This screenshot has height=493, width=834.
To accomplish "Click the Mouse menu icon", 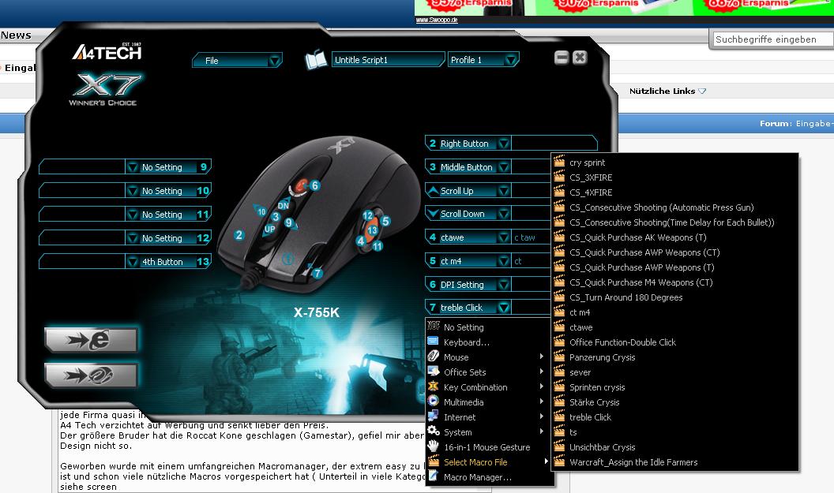I will (x=434, y=357).
